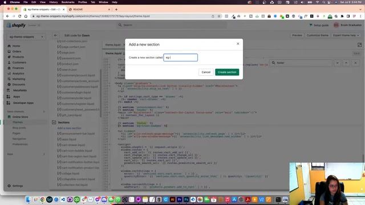Open collapsible-content.liquid section file
The image size is (365, 205).
coord(78,179)
